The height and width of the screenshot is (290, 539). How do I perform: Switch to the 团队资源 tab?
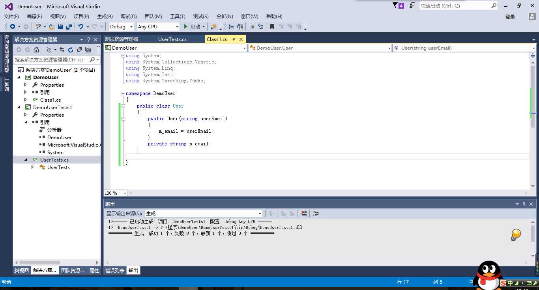click(x=73, y=270)
